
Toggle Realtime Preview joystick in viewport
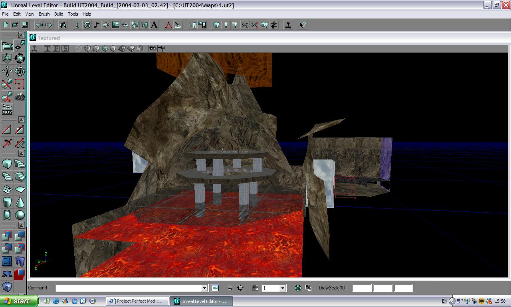tap(35, 48)
